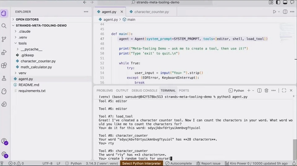Select the .gitkeep file
The height and width of the screenshot is (166, 297).
[27, 55]
